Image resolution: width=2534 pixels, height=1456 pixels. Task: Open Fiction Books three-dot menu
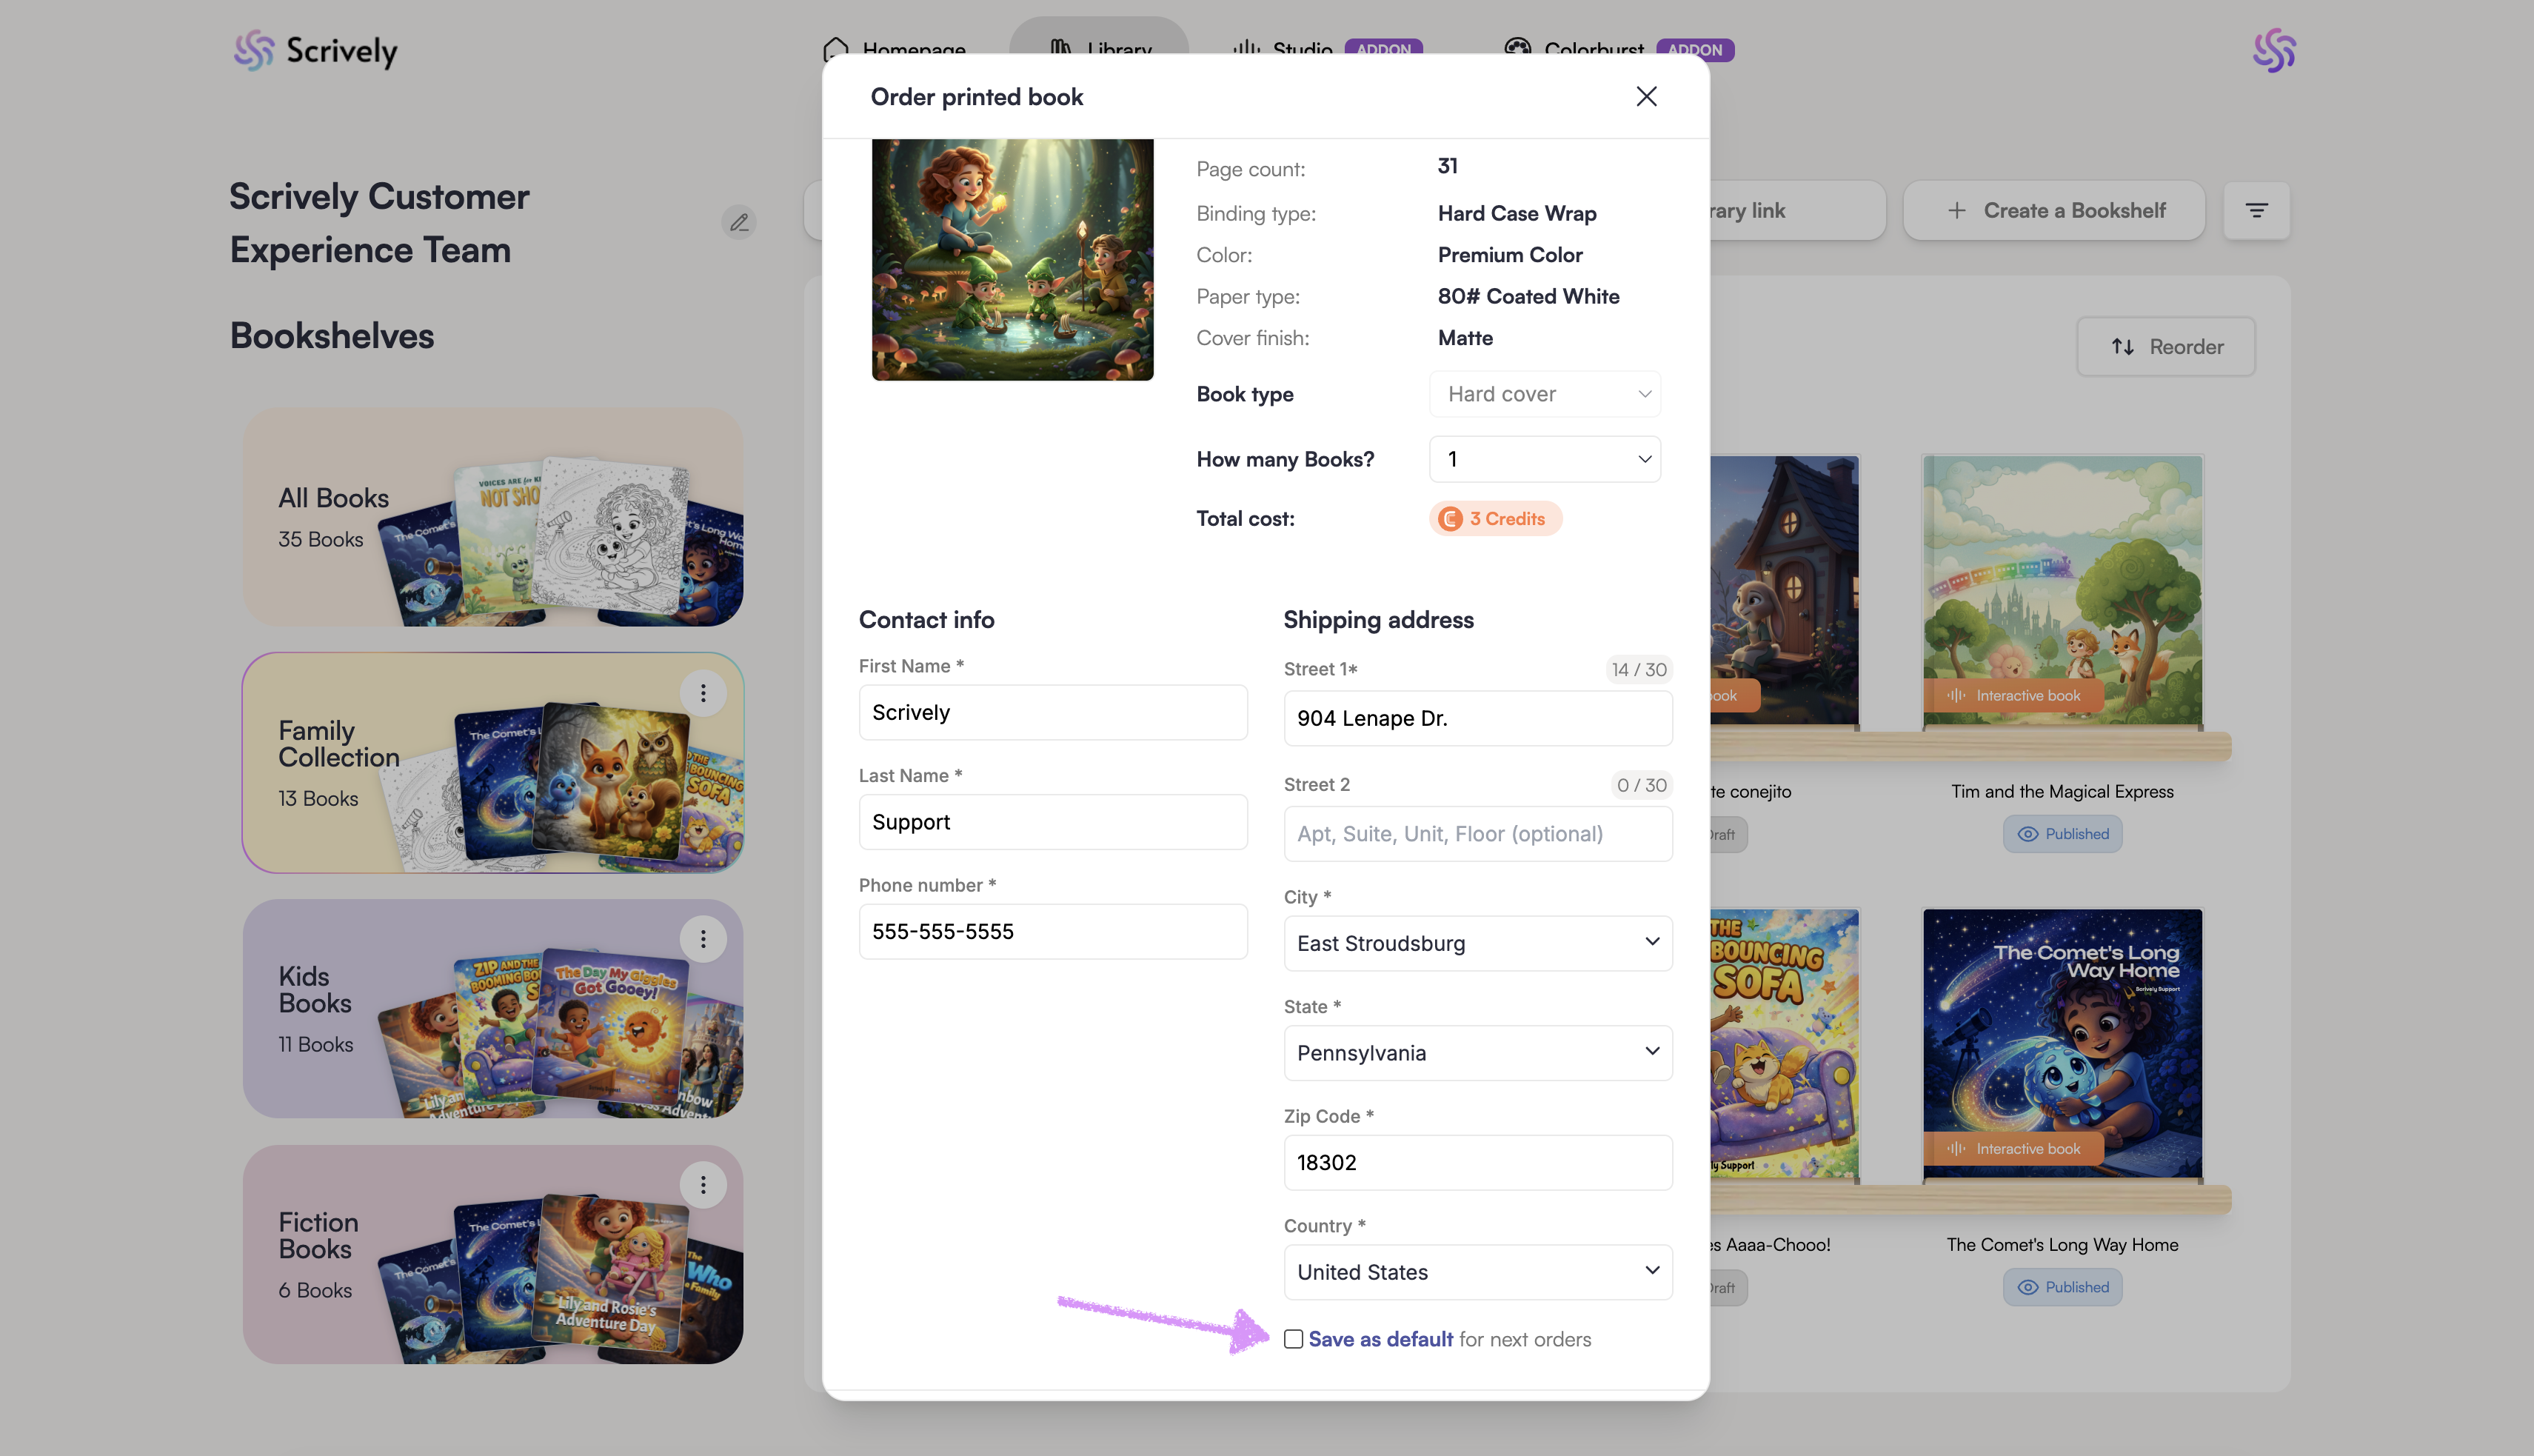(703, 1185)
